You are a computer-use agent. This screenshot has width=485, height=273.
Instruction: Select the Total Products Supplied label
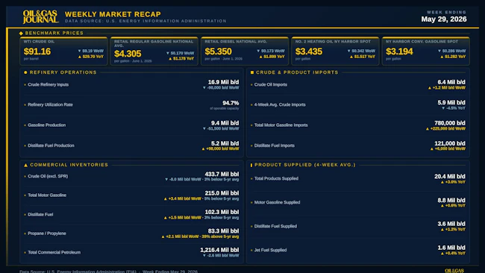coord(276,178)
